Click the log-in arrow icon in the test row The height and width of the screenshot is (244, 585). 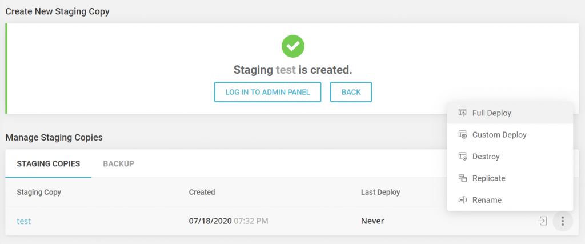(543, 221)
